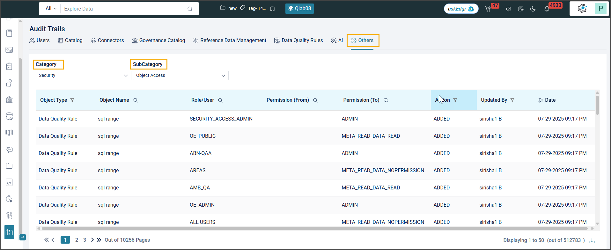
Task: Open the Category dropdown showing Security
Action: pyautogui.click(x=83, y=76)
